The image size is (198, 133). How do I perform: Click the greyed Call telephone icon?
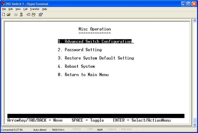(x=16, y=15)
